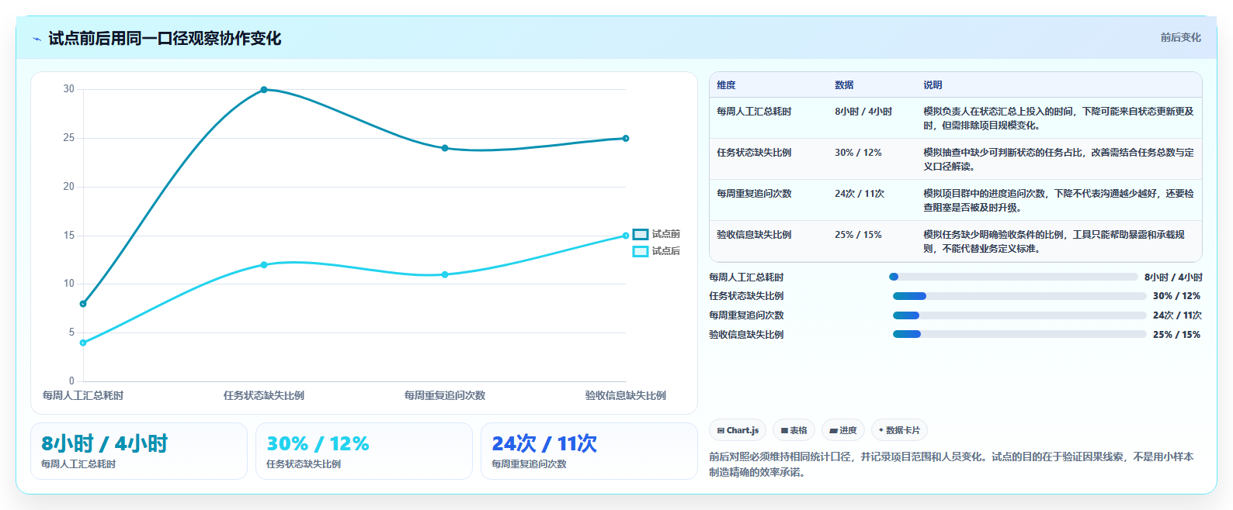Screen dimensions: 1233x510
Task: Click x-axis label 验收信息缺失比例 under the chart
Action: tap(626, 396)
